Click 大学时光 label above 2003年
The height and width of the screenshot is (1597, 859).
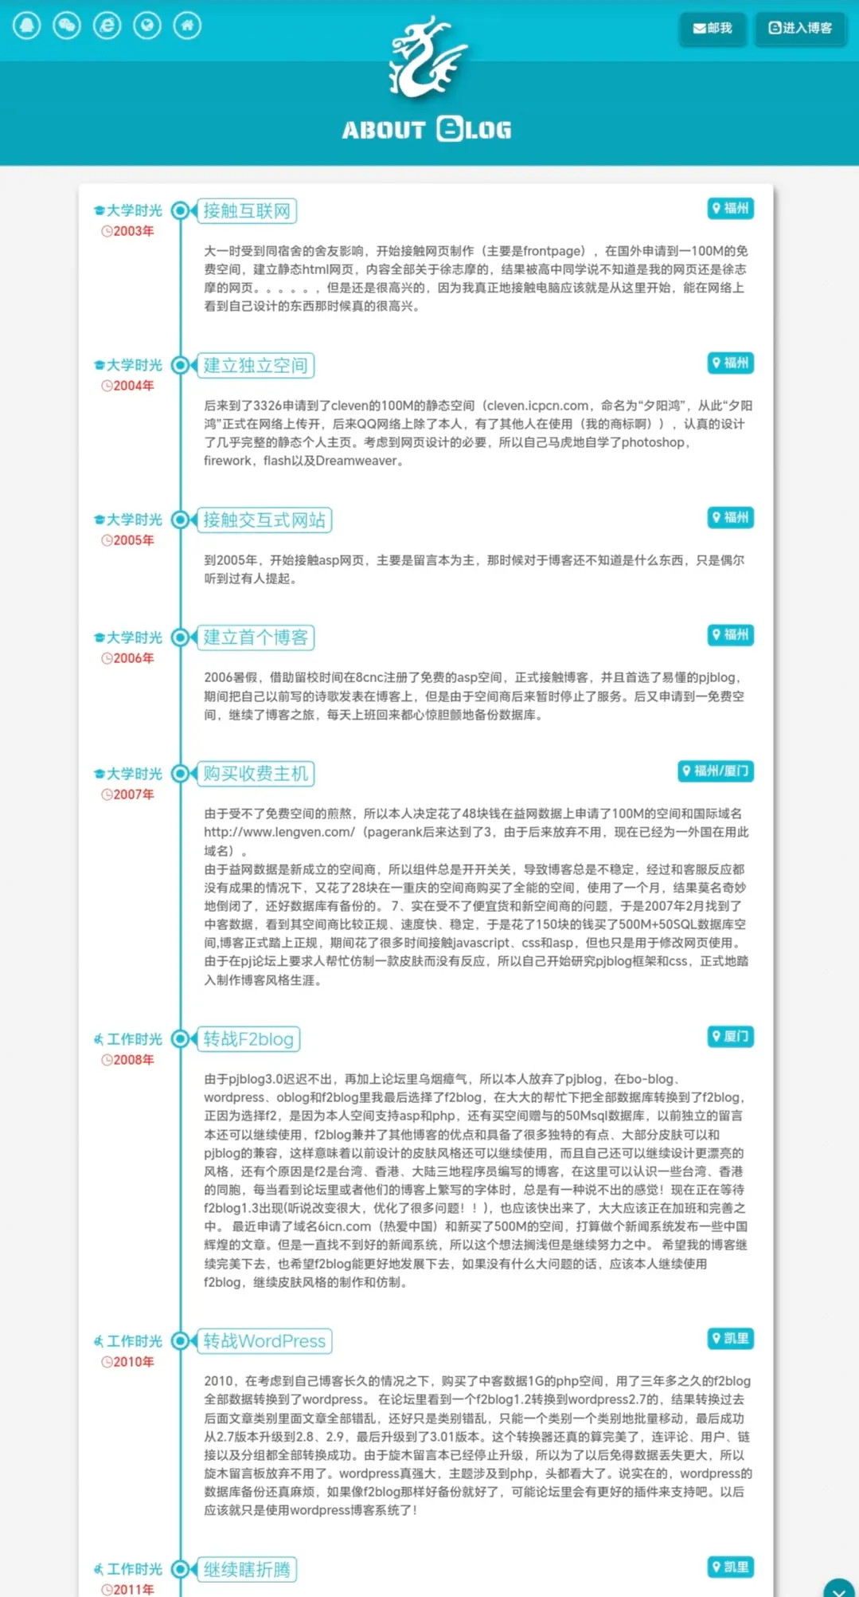pyautogui.click(x=128, y=210)
